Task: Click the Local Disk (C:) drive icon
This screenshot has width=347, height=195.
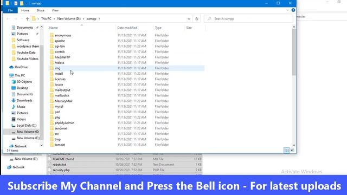Action: point(14,125)
